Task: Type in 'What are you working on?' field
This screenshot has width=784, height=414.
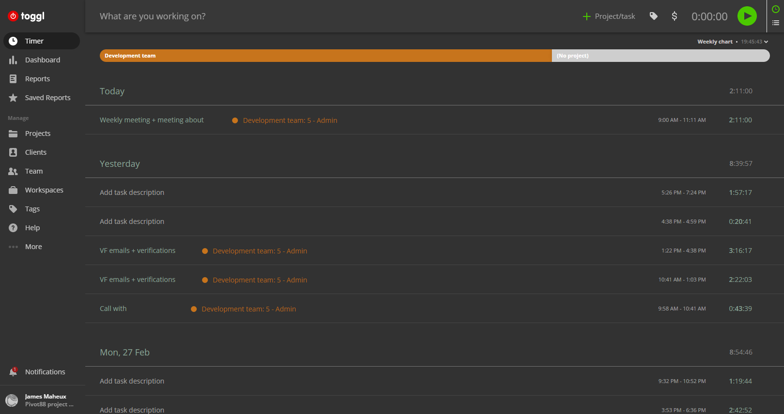Action: [334, 16]
